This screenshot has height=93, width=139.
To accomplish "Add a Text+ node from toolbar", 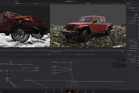I will point(24,55).
